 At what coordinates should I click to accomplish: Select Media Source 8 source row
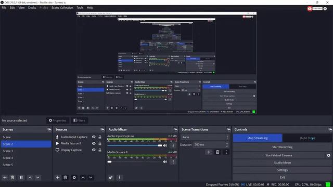(79, 143)
